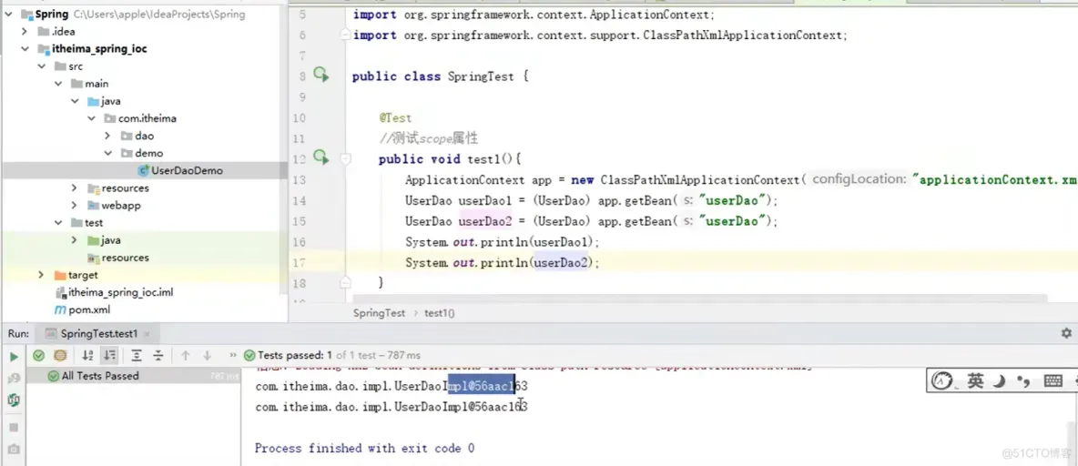Expand the .idea folder
This screenshot has width=1078, height=466.
pyautogui.click(x=25, y=31)
